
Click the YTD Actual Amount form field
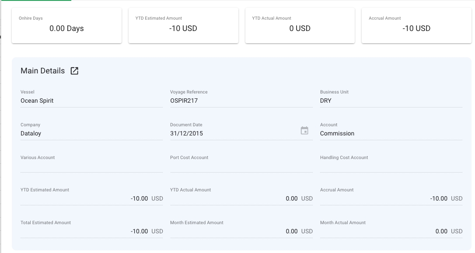click(x=241, y=198)
